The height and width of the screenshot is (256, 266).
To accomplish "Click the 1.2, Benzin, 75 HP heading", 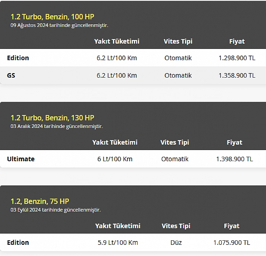I will tap(40, 201).
